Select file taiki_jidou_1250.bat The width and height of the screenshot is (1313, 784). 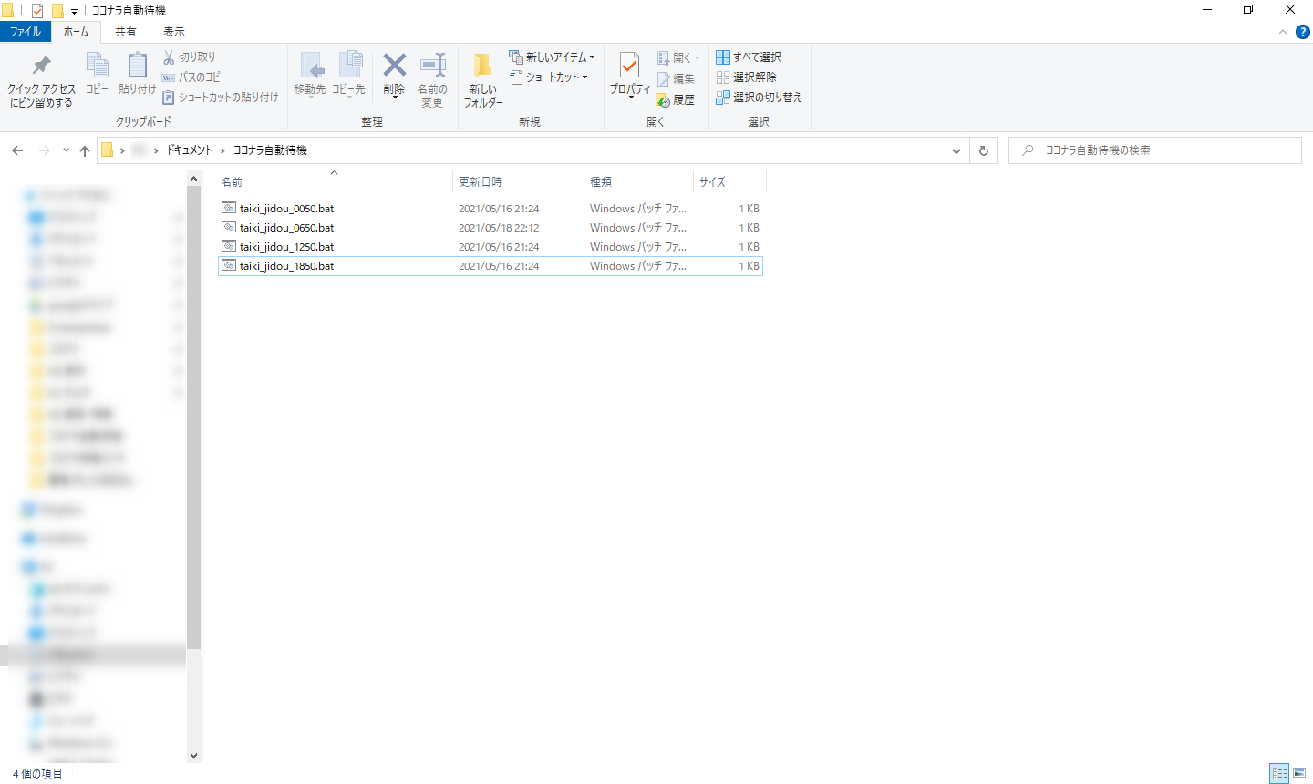pyautogui.click(x=286, y=247)
